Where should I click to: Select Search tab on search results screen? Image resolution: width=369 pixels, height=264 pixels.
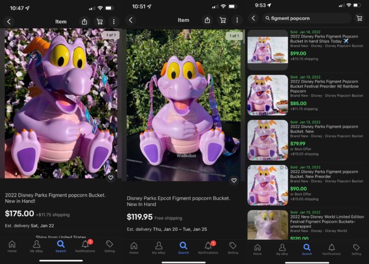coord(307,249)
